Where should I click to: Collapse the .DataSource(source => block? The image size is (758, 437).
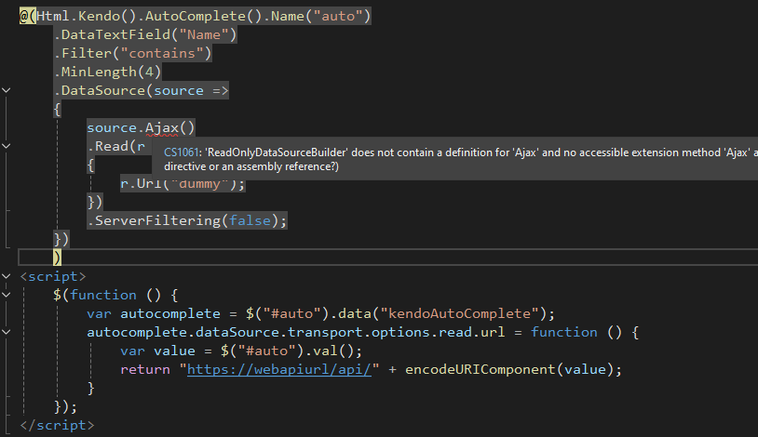coord(7,90)
